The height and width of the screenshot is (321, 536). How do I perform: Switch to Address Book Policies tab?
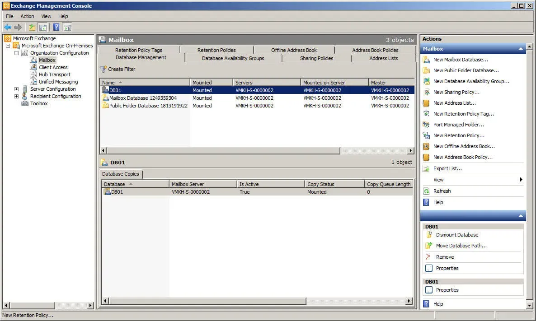coord(375,50)
